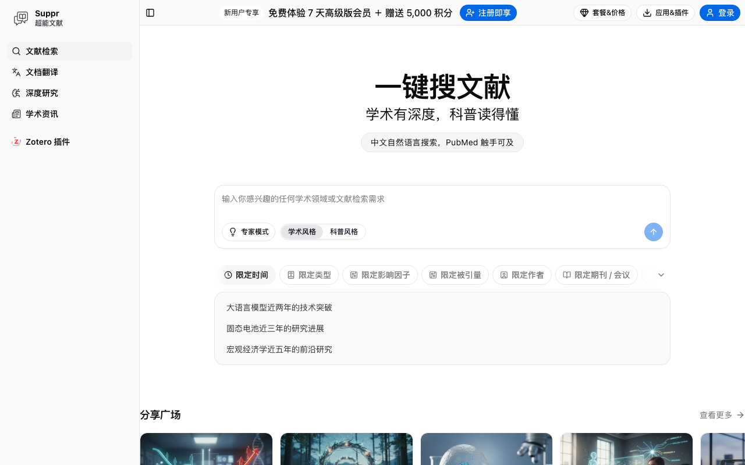This screenshot has width=745, height=465.
Task: Choose suggestion 固态电池近三年的研究进展
Action: pos(275,328)
